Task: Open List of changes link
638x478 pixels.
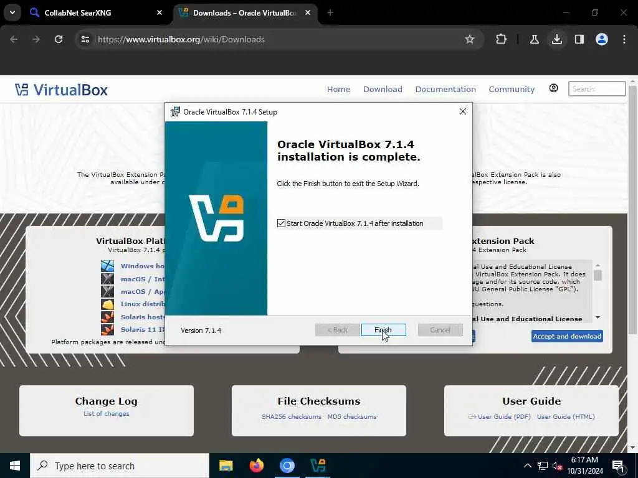Action: pyautogui.click(x=106, y=413)
